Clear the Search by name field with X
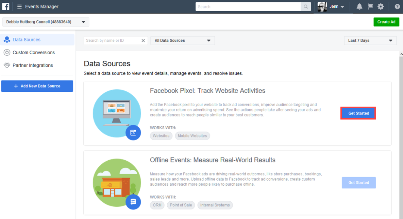 click(143, 40)
